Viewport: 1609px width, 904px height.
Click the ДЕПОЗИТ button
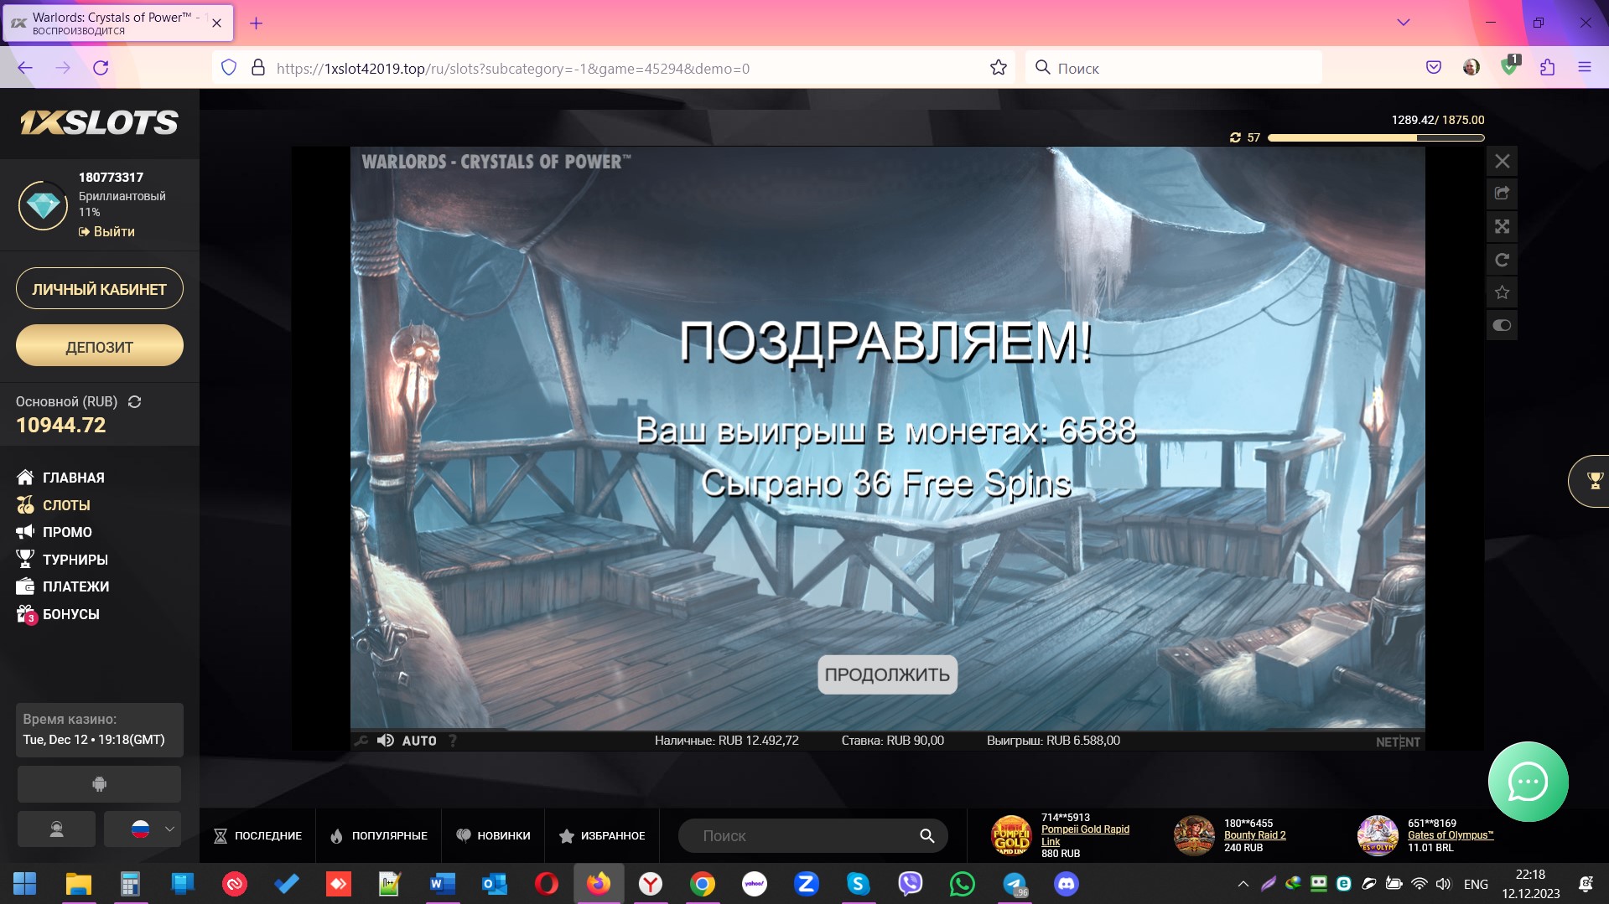tap(100, 346)
